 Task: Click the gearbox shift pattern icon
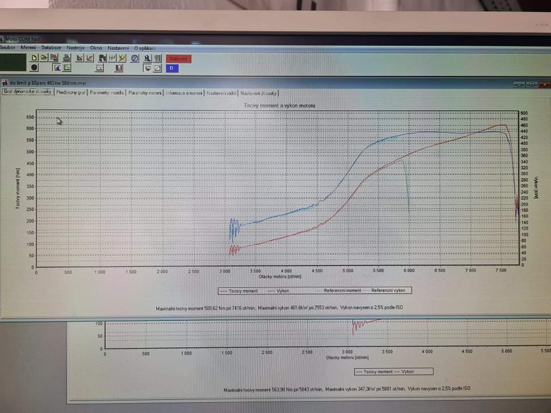tap(112, 58)
